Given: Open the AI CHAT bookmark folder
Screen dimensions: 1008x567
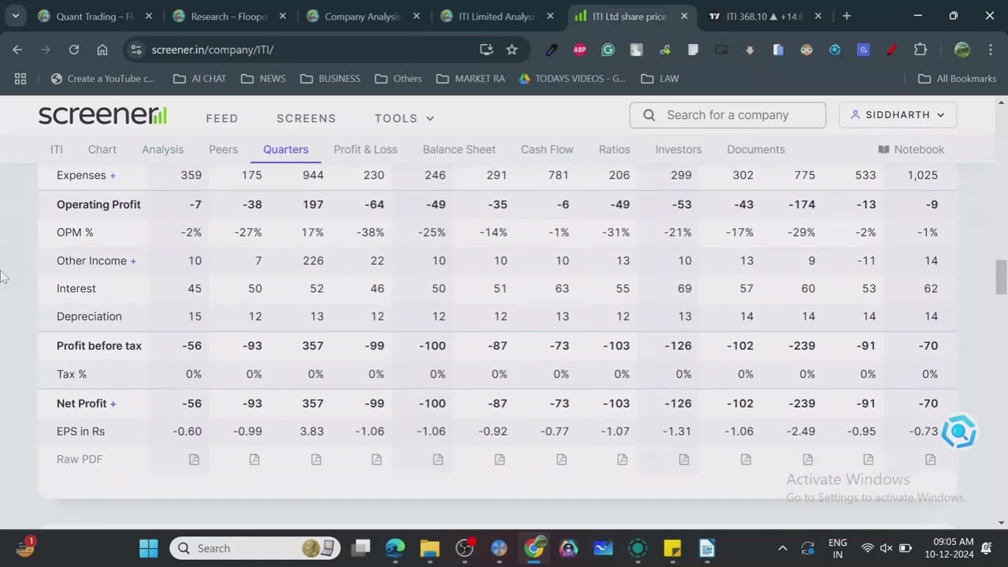Looking at the screenshot, I should coord(199,79).
